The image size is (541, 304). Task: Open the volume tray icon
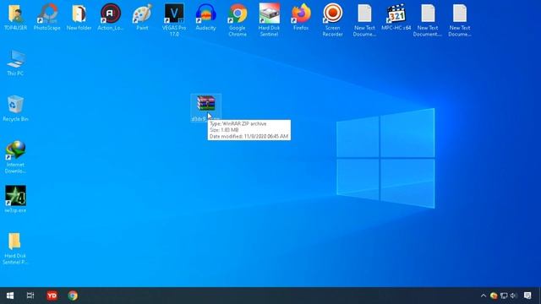coord(513,296)
